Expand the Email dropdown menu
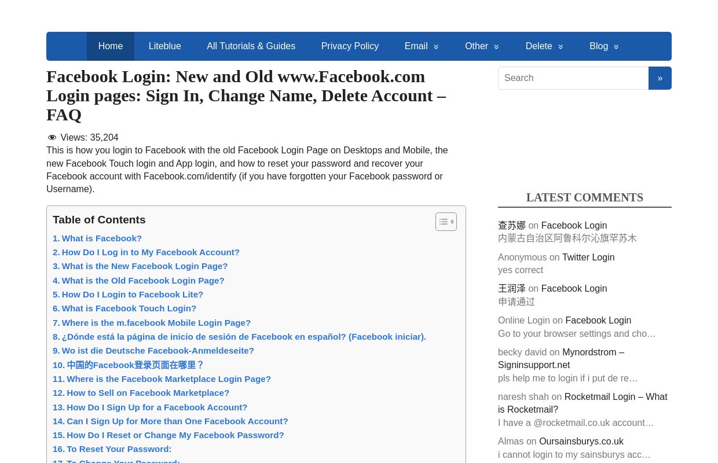The image size is (718, 463). pyautogui.click(x=422, y=46)
